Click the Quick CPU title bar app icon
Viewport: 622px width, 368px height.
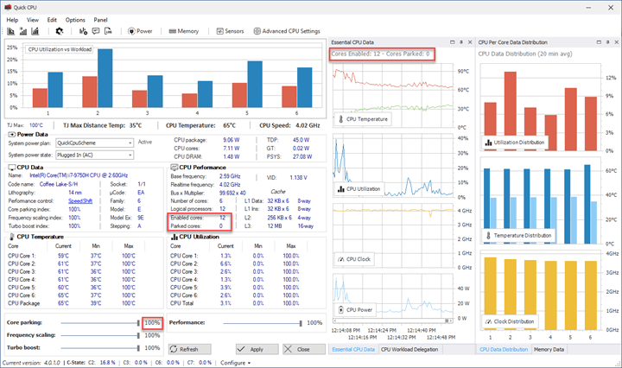[8, 7]
